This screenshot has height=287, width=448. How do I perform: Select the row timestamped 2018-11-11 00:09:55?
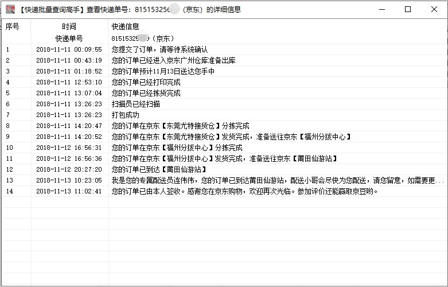(x=224, y=49)
